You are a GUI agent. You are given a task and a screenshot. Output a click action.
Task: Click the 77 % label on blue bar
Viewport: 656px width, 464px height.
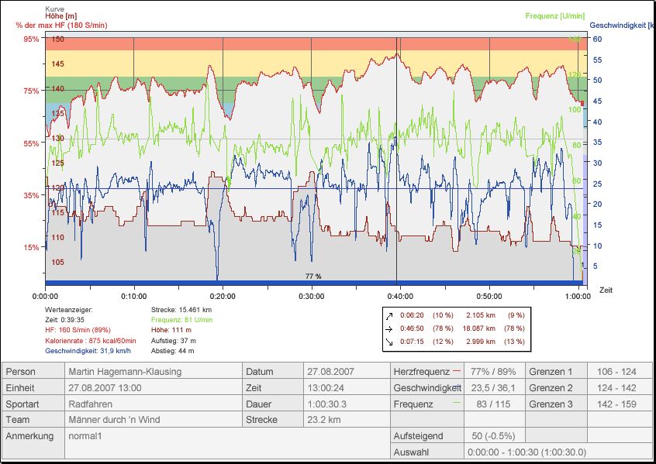point(313,277)
